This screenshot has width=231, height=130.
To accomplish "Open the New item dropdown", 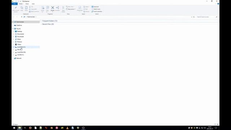I will [70, 7].
